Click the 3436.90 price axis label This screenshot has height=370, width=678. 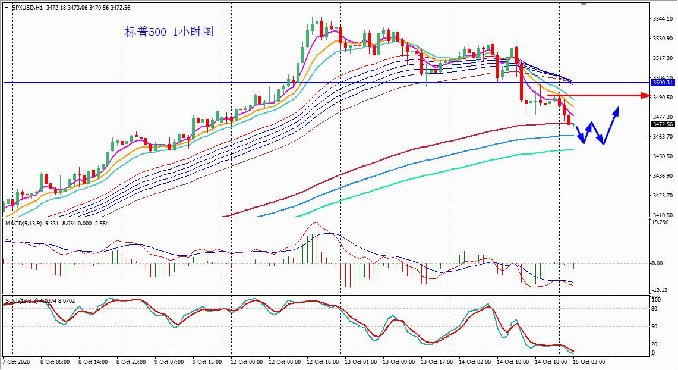pyautogui.click(x=663, y=175)
